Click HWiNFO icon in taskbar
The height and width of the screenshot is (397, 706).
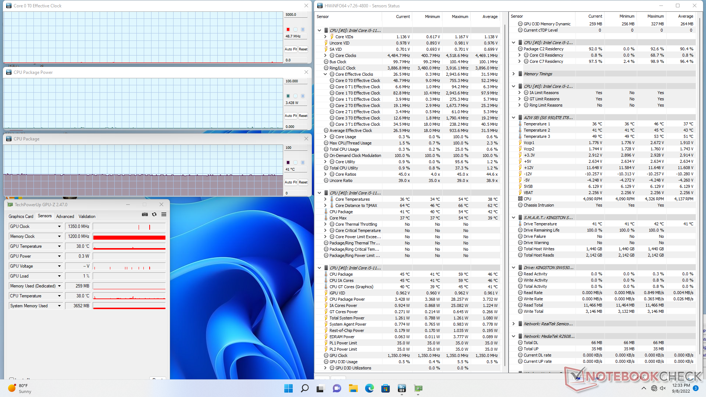(402, 388)
